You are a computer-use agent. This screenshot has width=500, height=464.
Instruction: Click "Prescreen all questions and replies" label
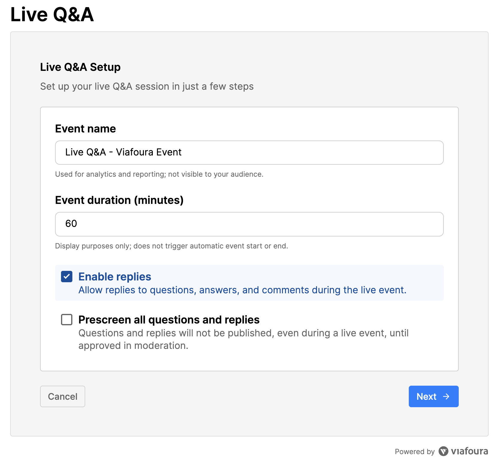click(x=169, y=320)
